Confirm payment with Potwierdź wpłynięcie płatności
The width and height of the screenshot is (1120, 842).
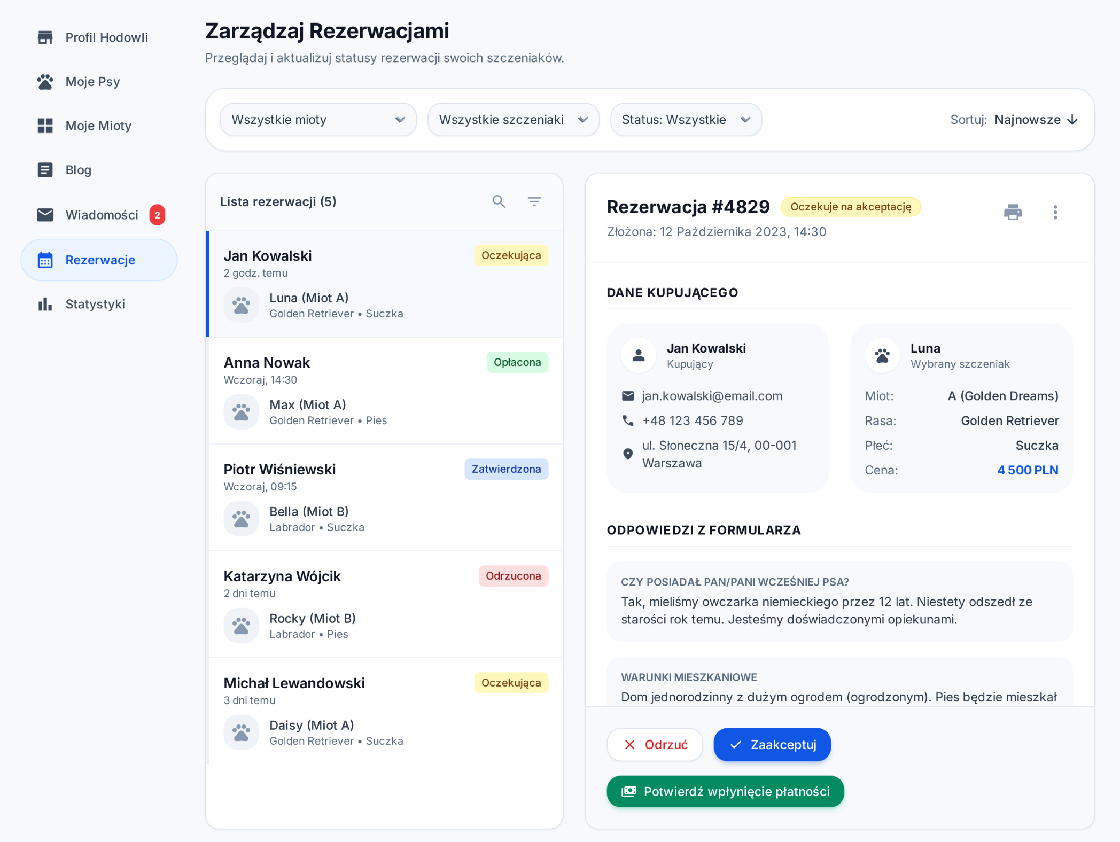point(725,791)
